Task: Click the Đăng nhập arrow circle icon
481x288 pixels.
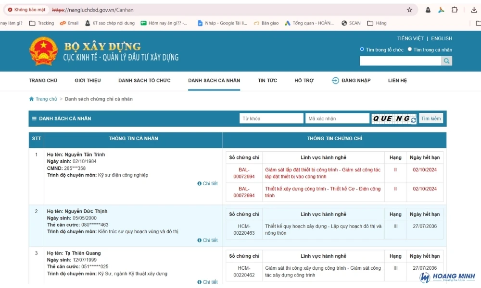Action: 335,81
